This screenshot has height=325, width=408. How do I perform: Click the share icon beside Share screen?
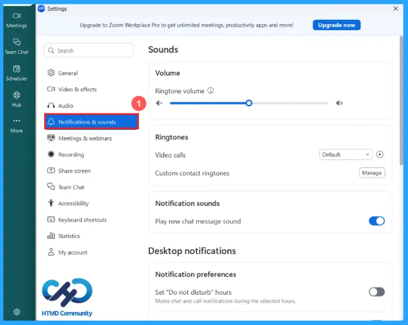pos(51,170)
